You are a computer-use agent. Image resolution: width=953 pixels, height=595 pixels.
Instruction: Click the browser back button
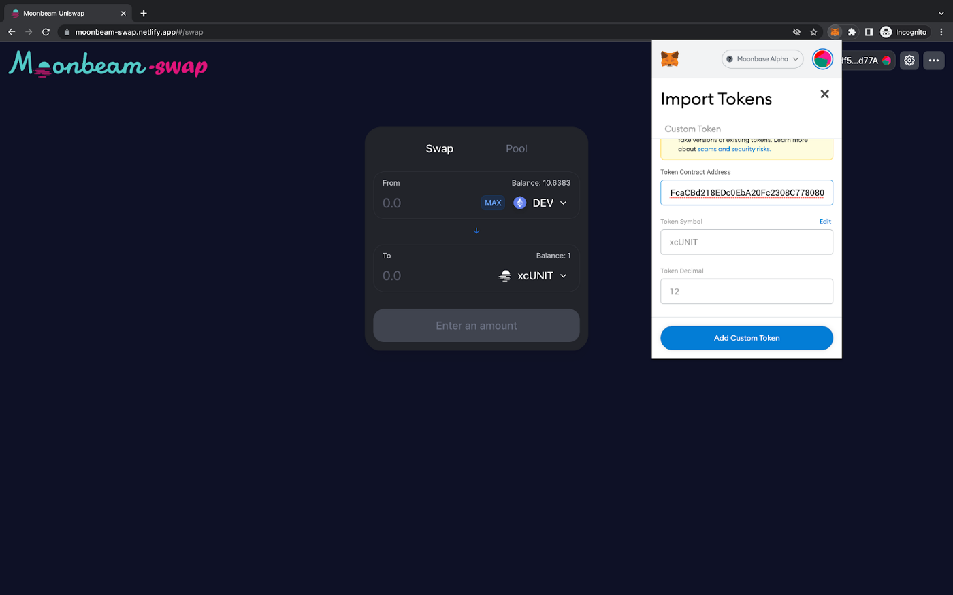pyautogui.click(x=12, y=32)
